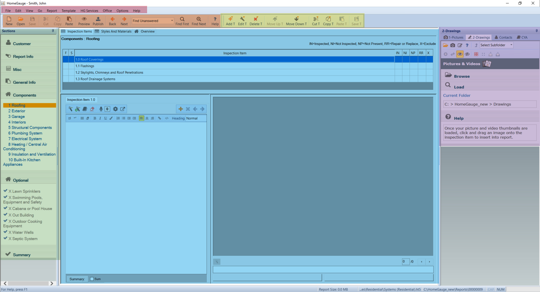The height and width of the screenshot is (292, 540).
Task: Click the microphone icon in comment toolbar
Action: point(101,109)
